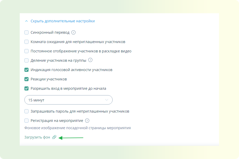
Task: Click info icon next to Деление участников на группы
Action: click(90, 60)
